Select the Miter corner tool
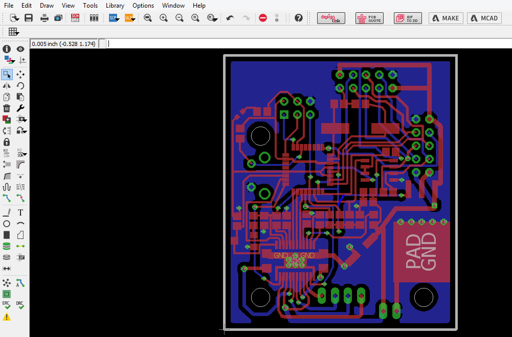Image resolution: width=512 pixels, height=337 pixels. pos(20,164)
